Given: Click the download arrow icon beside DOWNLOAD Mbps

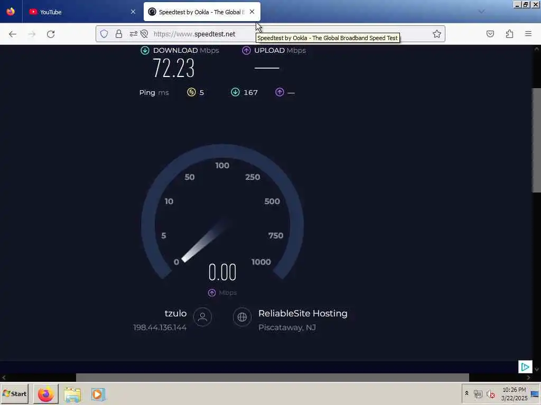Looking at the screenshot, I should (x=145, y=50).
